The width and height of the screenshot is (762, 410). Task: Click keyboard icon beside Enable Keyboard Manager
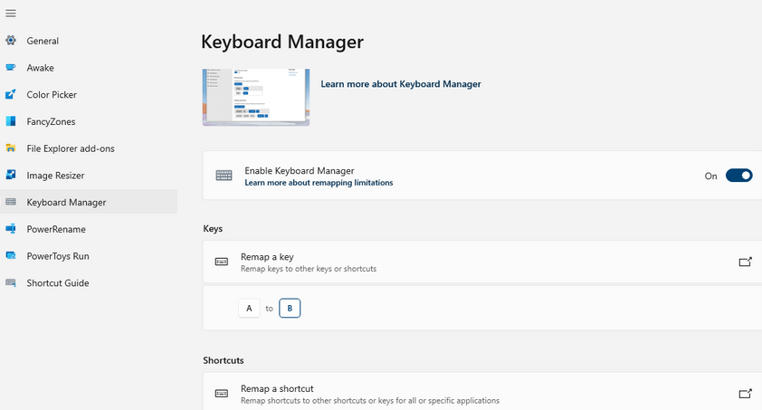coord(224,176)
